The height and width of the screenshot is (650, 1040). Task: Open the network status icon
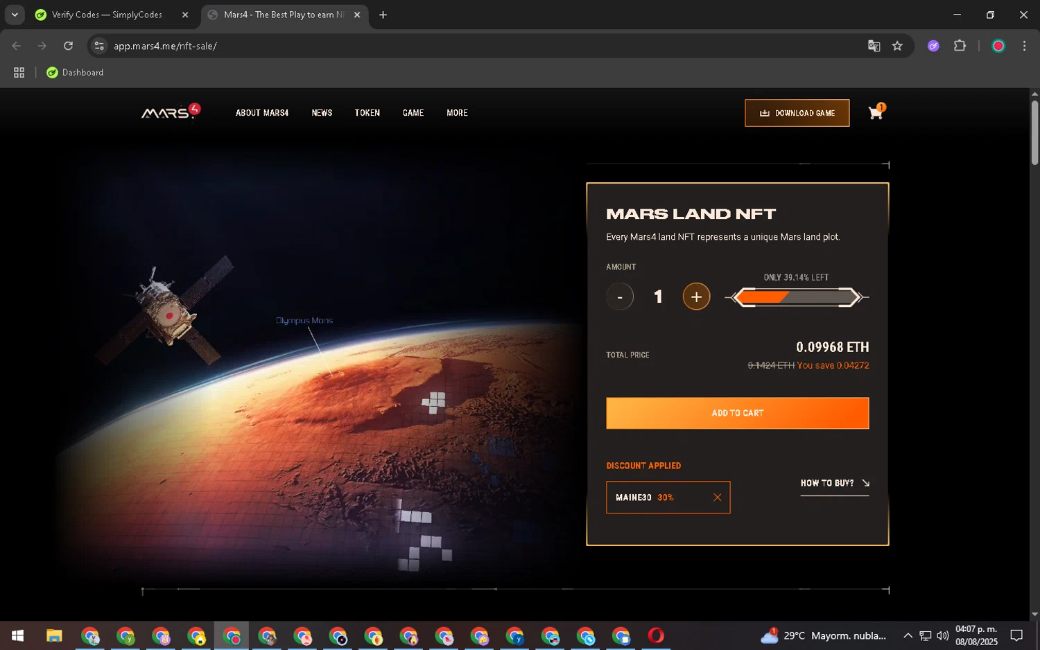tap(926, 635)
